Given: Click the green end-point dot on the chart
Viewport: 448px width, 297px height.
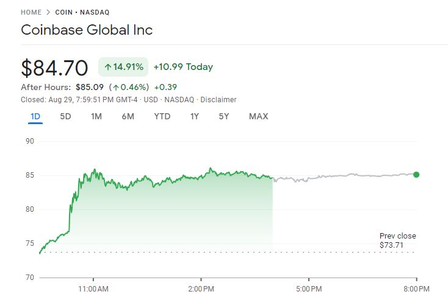Looking at the screenshot, I should 416,175.
